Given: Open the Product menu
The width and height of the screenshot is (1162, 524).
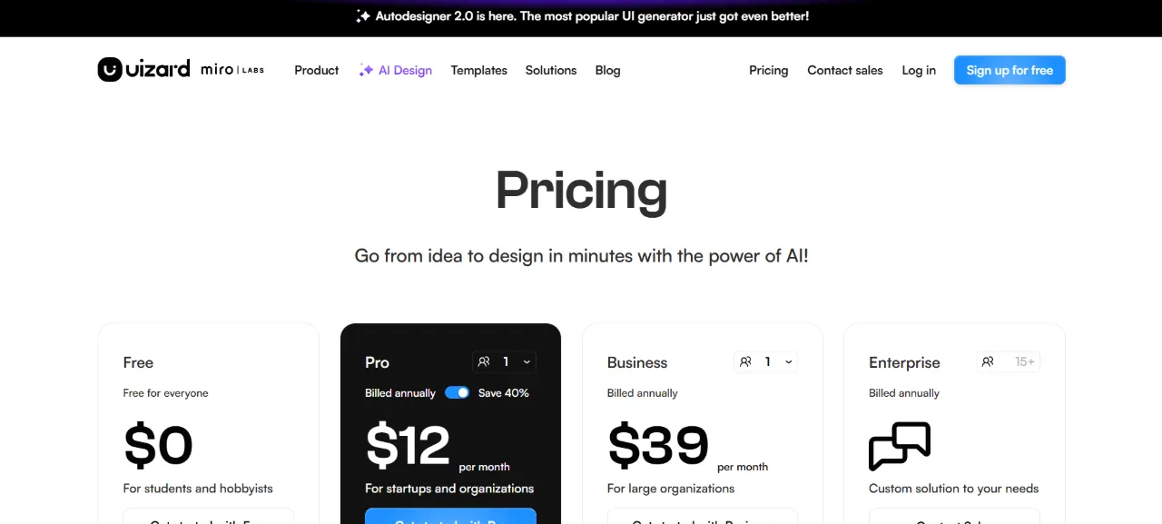Looking at the screenshot, I should click(317, 70).
